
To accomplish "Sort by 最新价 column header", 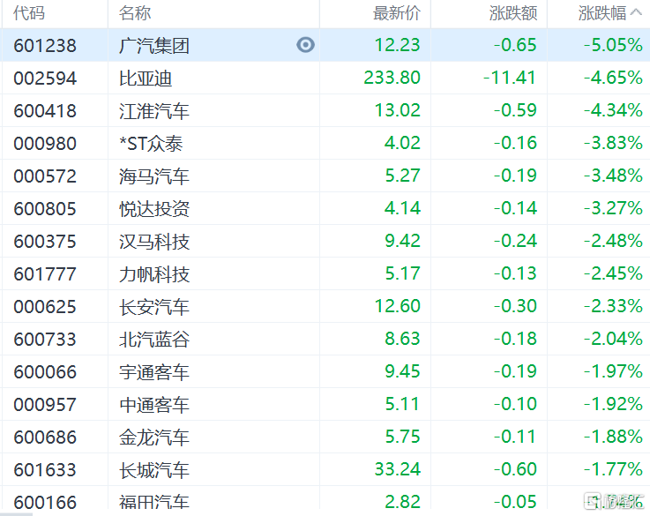I will tap(397, 13).
